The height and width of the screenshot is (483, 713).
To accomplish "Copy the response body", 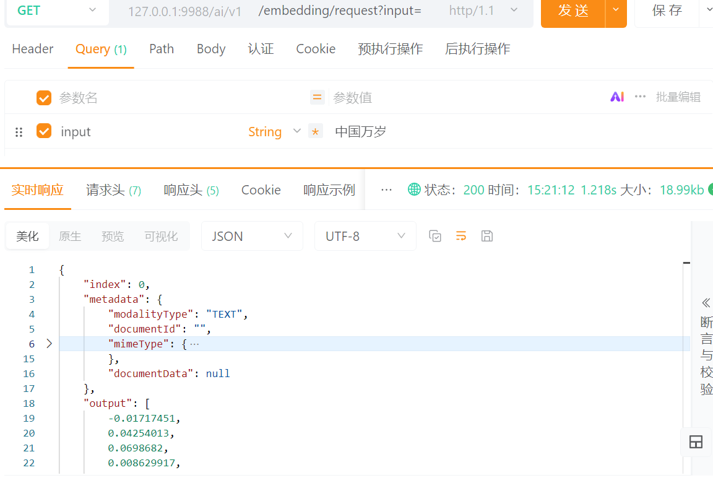I will (x=434, y=236).
